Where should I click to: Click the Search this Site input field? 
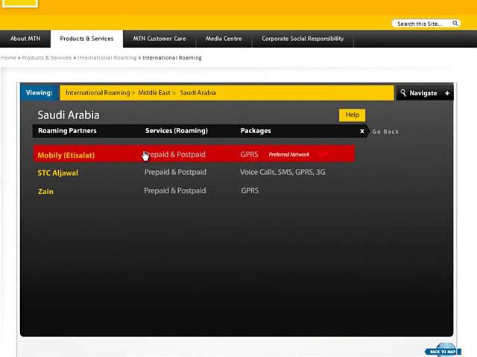pos(420,24)
